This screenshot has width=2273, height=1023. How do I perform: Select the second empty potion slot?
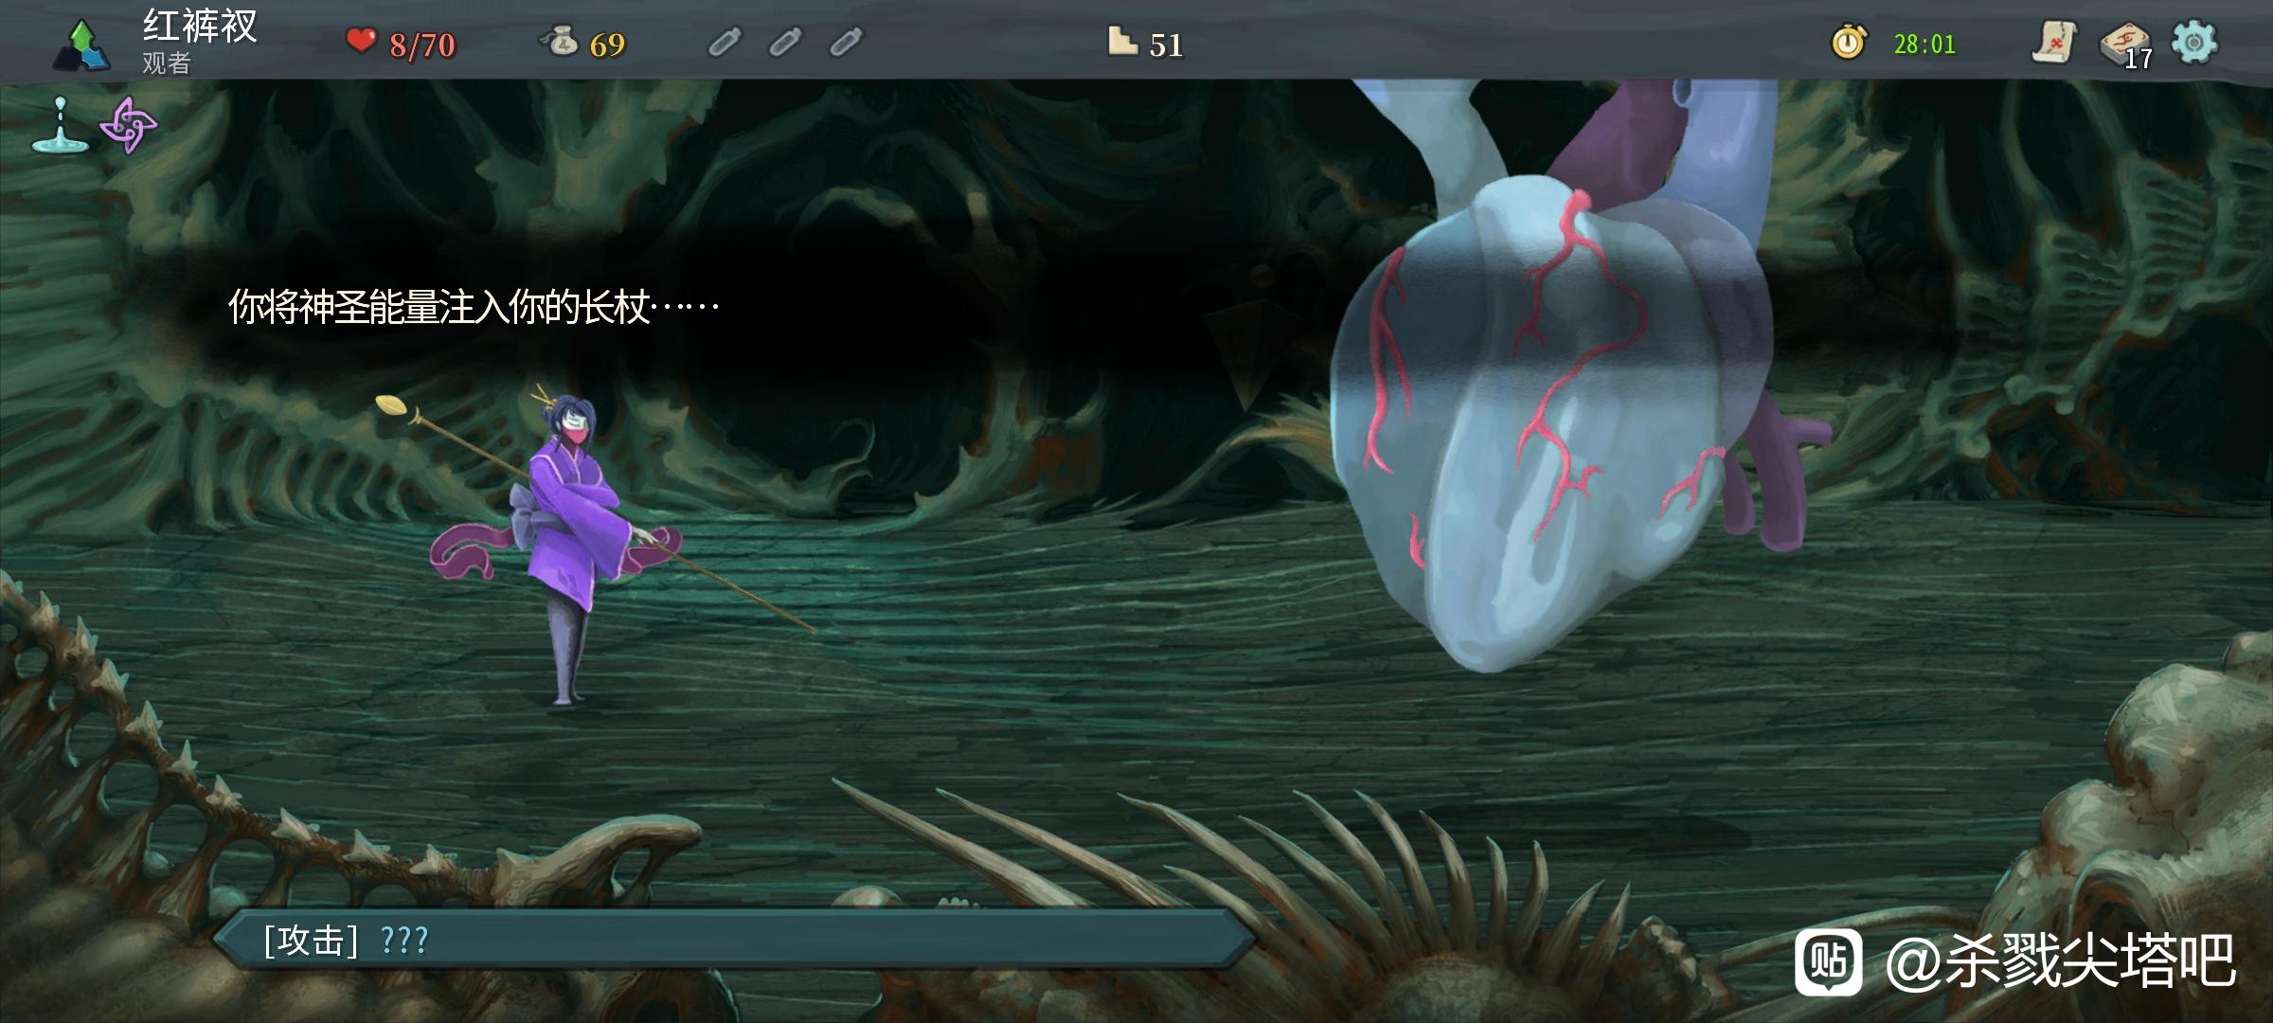coord(785,43)
